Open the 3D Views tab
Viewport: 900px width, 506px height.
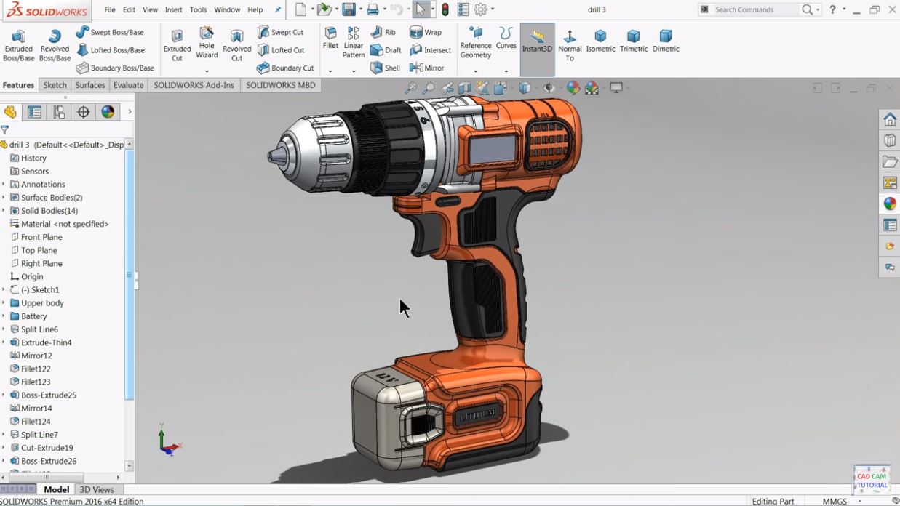pyautogui.click(x=97, y=489)
